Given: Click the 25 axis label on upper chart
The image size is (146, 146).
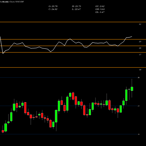Looking at the screenshot, I should (x=140, y=42).
